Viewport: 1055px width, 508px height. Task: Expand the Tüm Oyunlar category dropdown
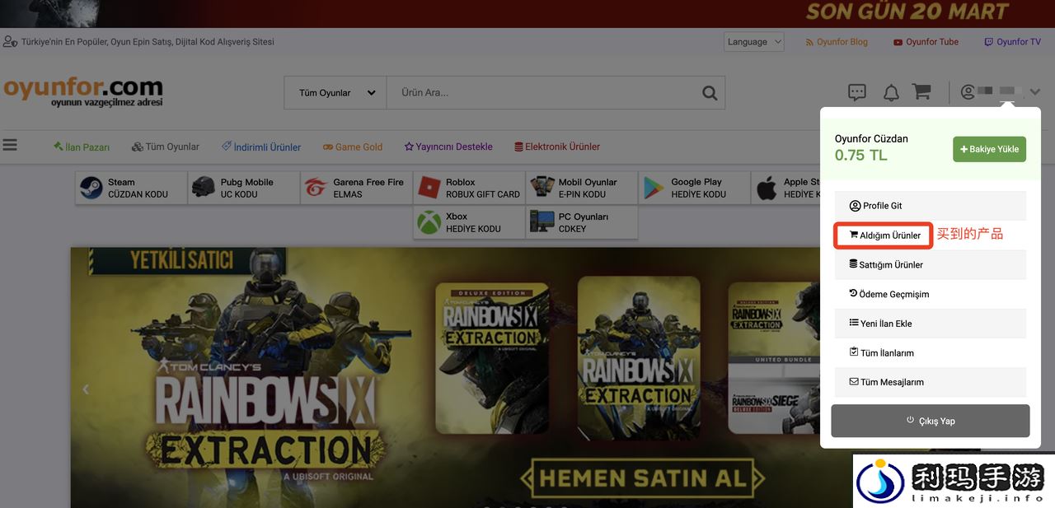coord(335,93)
